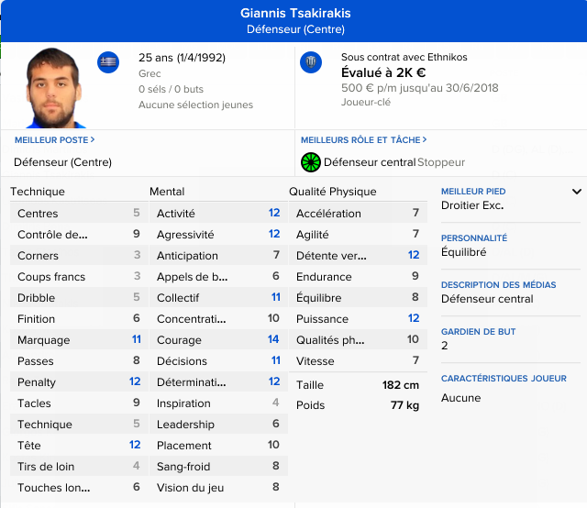Click the Qualité Physique column header
587x508 pixels.
(x=333, y=192)
